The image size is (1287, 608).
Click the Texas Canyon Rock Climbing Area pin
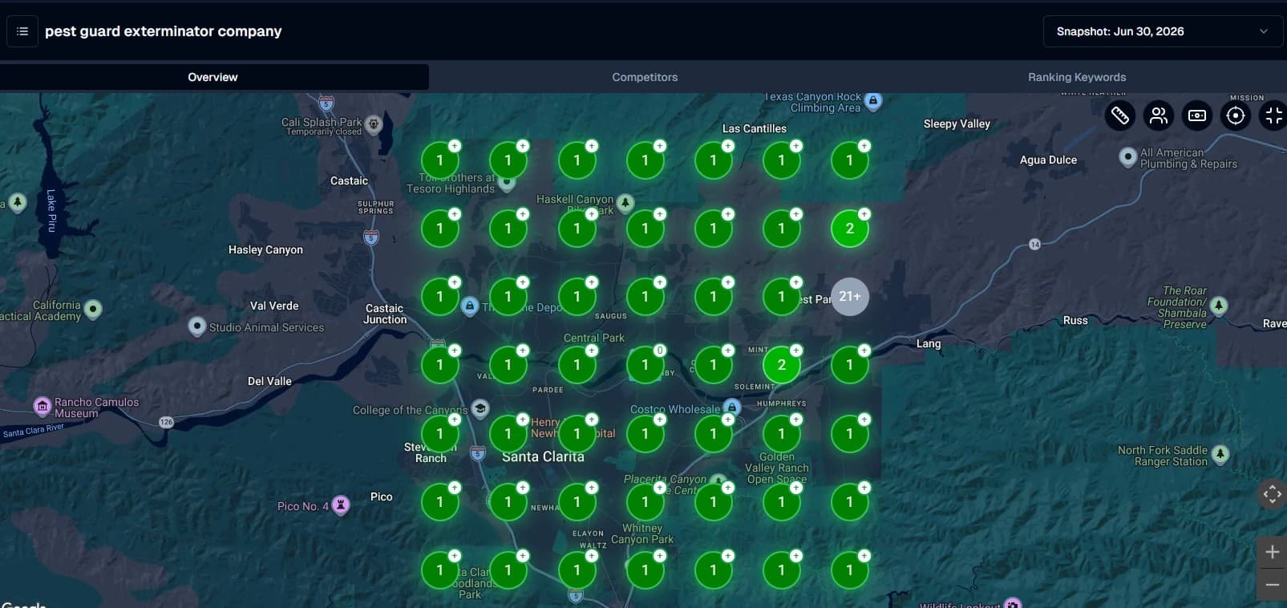[x=874, y=101]
